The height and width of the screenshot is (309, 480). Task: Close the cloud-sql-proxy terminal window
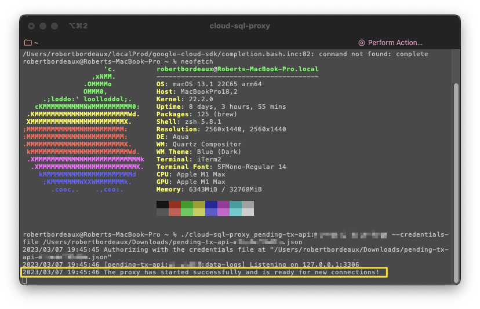(31, 26)
